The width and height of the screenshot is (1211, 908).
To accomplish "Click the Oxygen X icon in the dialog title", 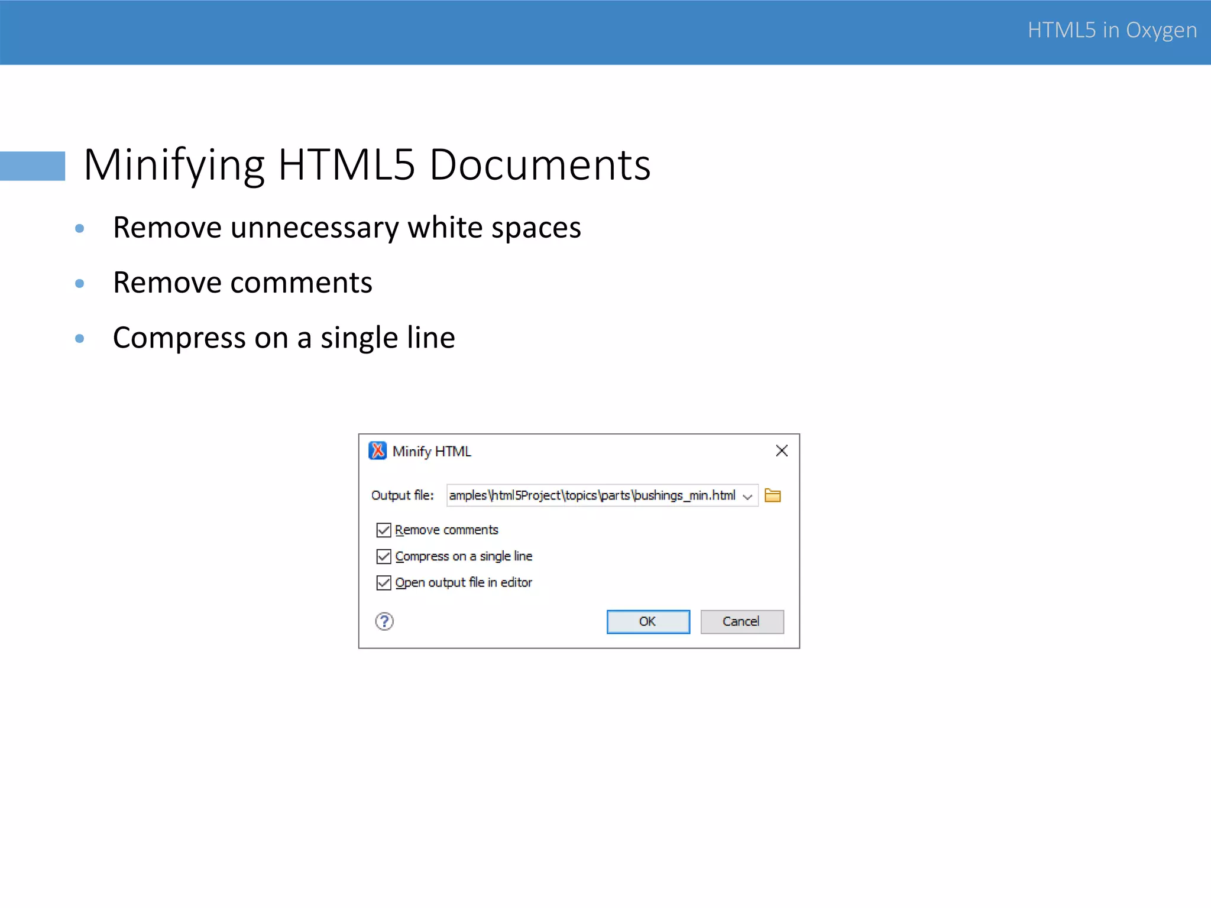I will [377, 451].
